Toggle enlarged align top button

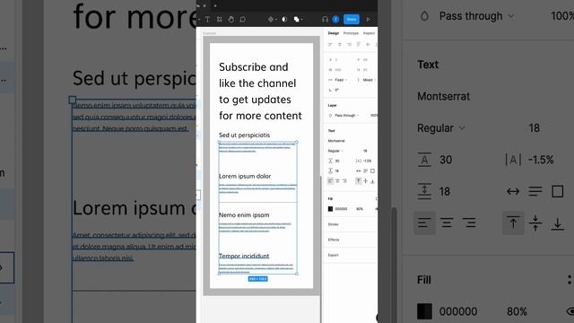[x=513, y=223]
